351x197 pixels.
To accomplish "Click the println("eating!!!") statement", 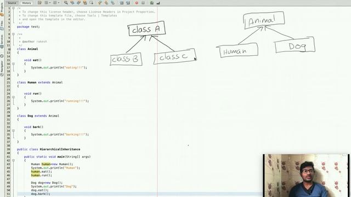I will click(59, 67).
